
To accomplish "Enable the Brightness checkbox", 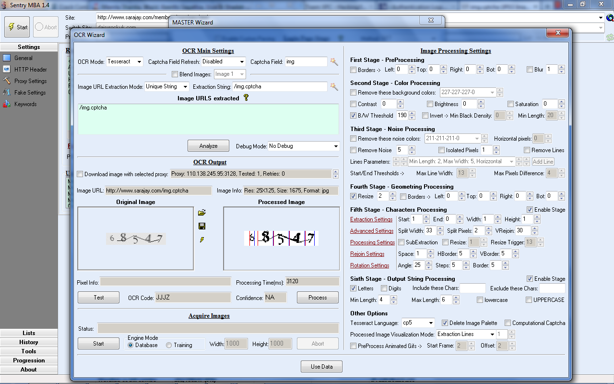I will tap(430, 104).
